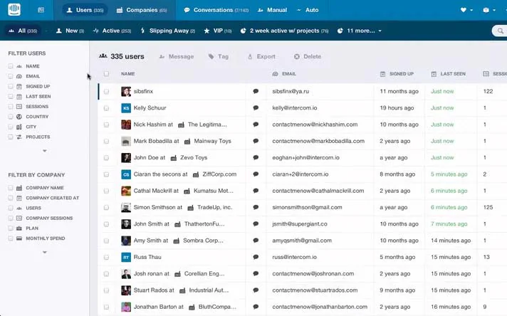Screen dimensions: 507x316
Task: Open chat bubble for John Doe
Action: point(256,157)
